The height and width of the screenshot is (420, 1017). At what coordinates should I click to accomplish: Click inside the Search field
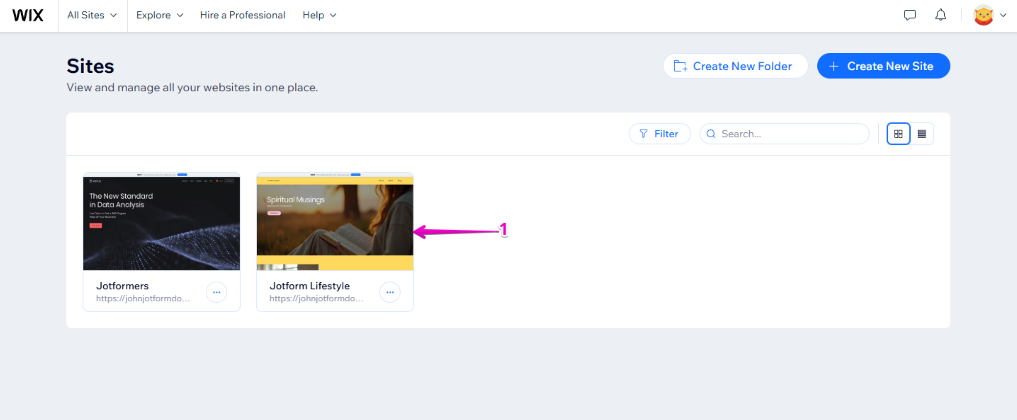coord(785,134)
